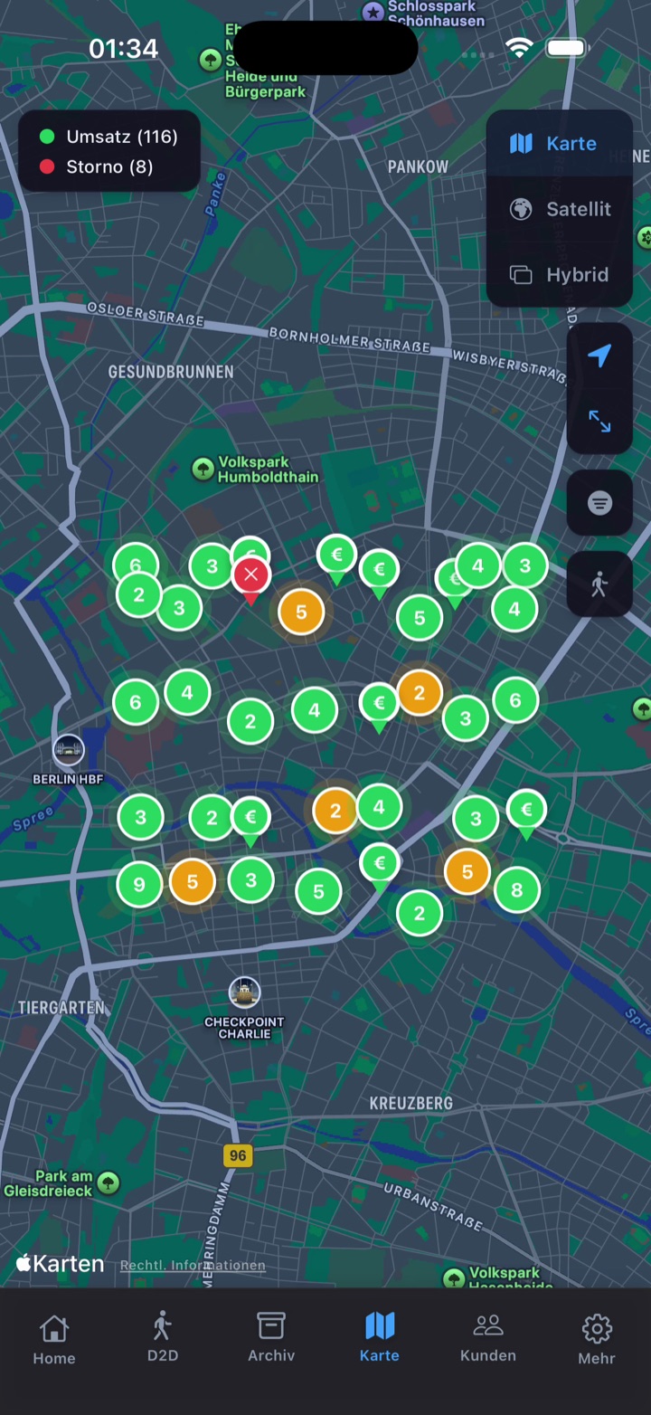Viewport: 651px width, 1415px height.
Task: Tap green 2 cluster overlapping the 6 cluster
Action: [x=139, y=594]
